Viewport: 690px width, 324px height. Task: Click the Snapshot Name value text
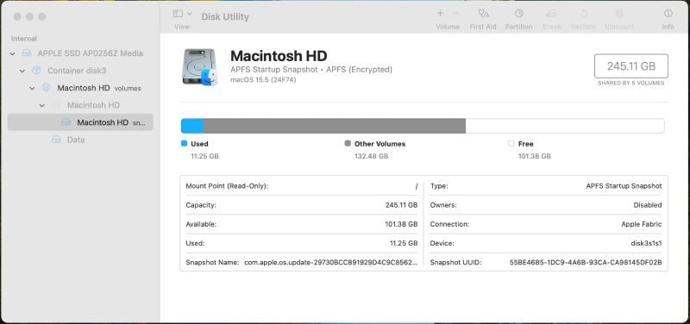(331, 263)
